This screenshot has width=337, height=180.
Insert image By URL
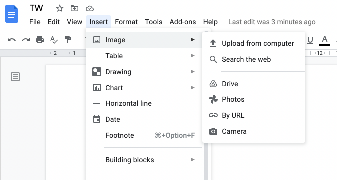[254, 115]
